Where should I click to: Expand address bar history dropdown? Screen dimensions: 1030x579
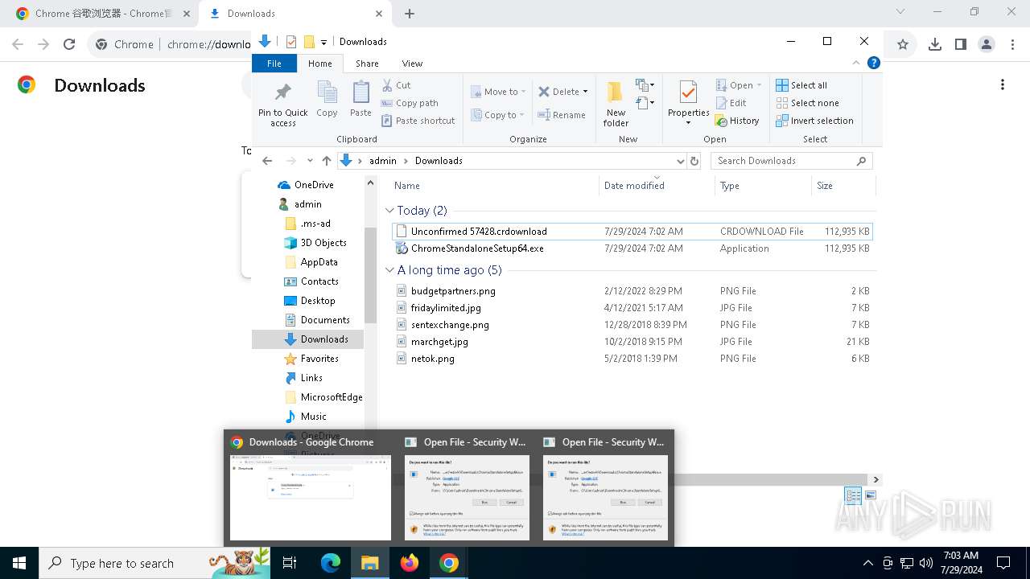681,161
